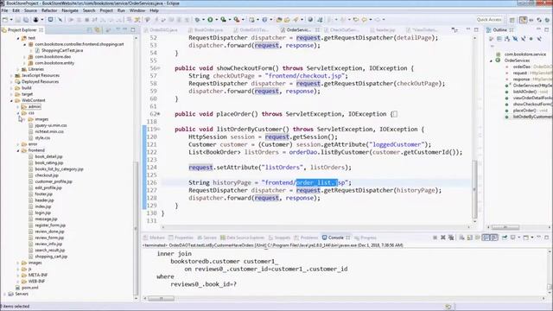Toggle Hide Non-Public Members in Outline
The image size is (553, 311).
[531, 39]
